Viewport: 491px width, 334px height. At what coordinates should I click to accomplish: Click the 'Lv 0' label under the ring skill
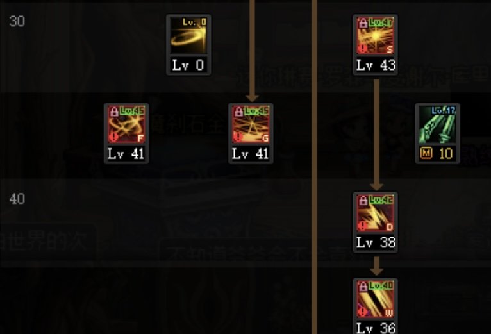[x=188, y=65]
